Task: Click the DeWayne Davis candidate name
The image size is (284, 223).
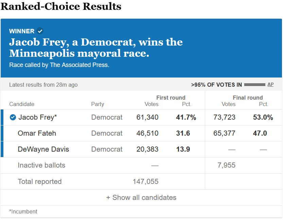Action: (43, 149)
